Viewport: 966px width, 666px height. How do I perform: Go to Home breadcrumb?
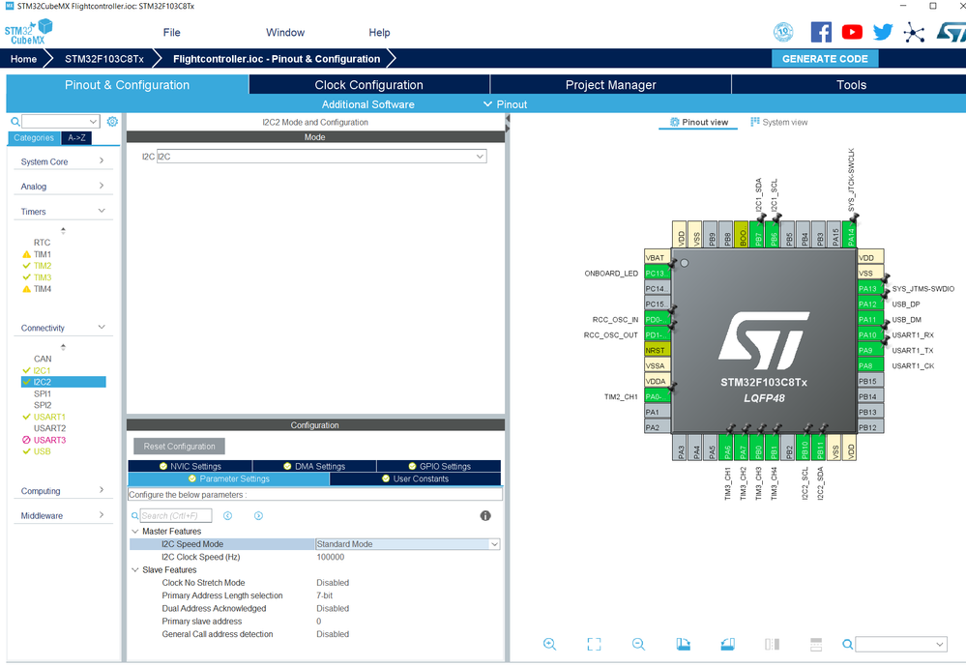pos(23,59)
